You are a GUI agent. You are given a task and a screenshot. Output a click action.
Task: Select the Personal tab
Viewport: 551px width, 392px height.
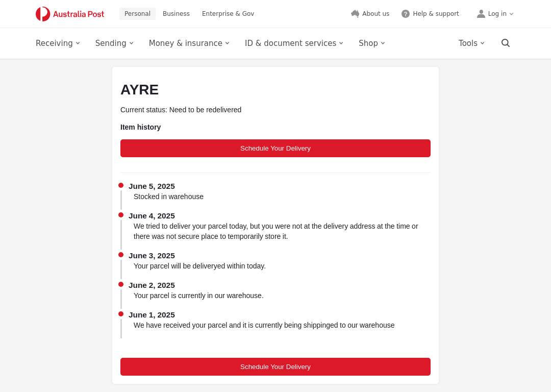[x=137, y=14]
